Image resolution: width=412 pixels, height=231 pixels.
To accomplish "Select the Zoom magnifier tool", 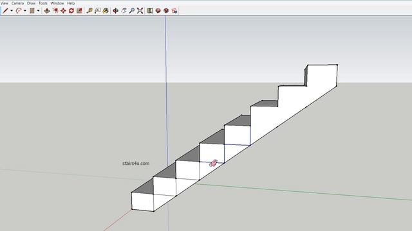I will (132, 11).
